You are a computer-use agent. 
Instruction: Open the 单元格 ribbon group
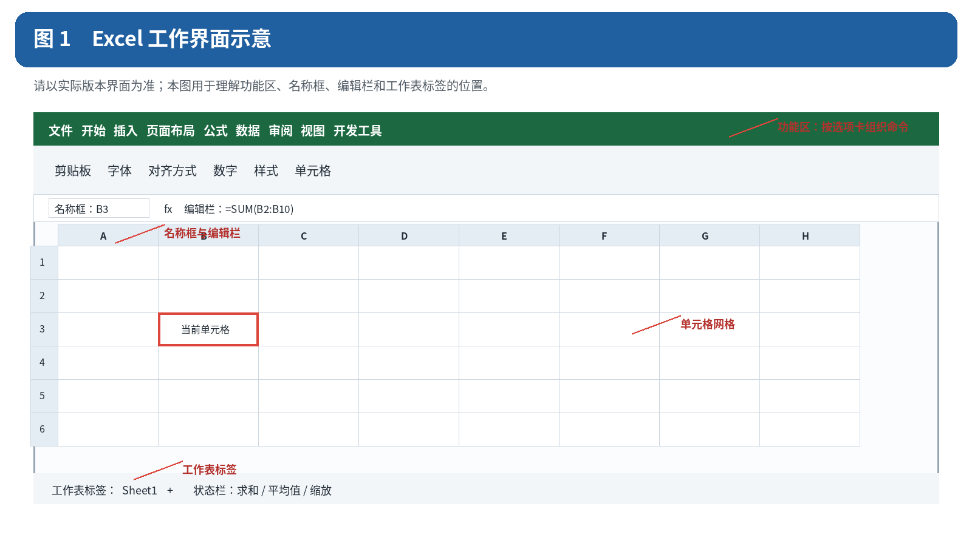coord(313,171)
